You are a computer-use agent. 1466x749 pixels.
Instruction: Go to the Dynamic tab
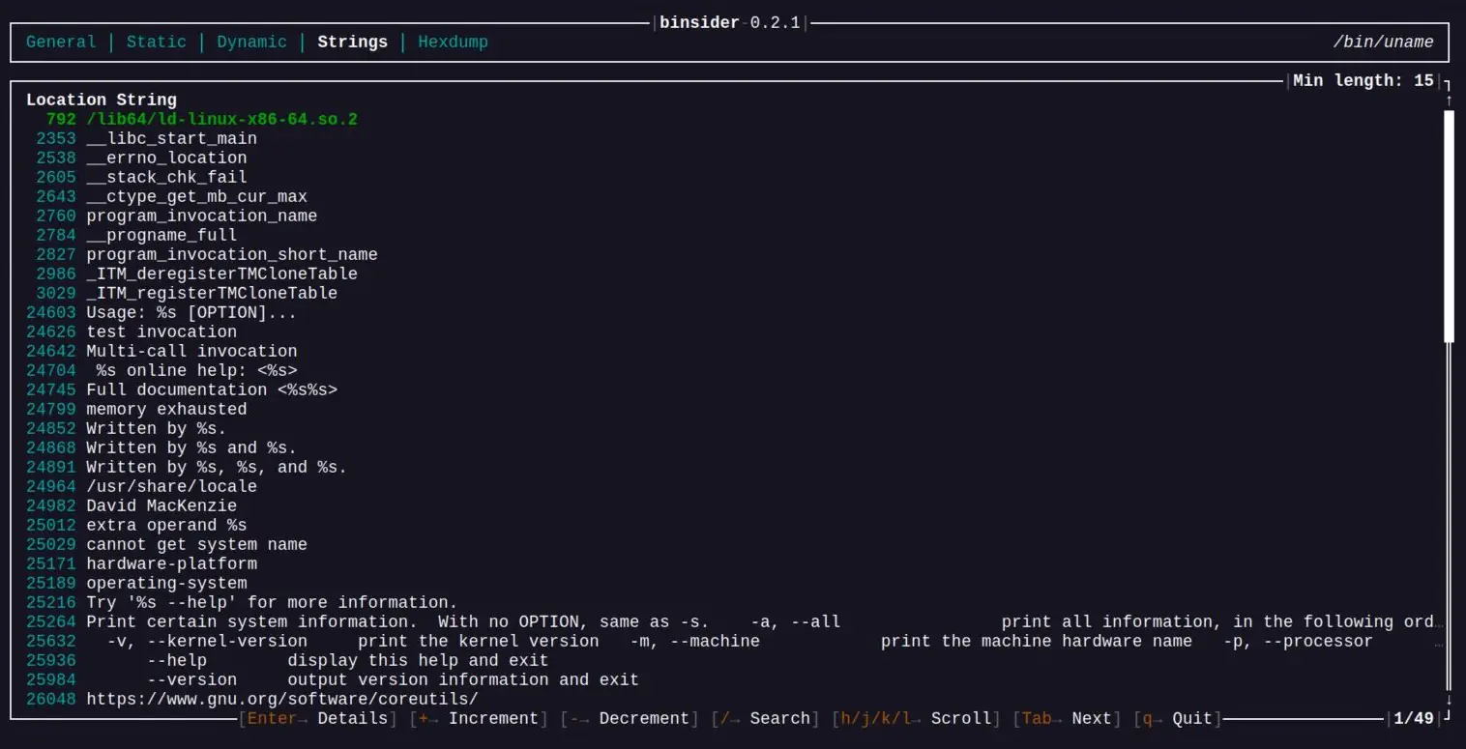251,43
